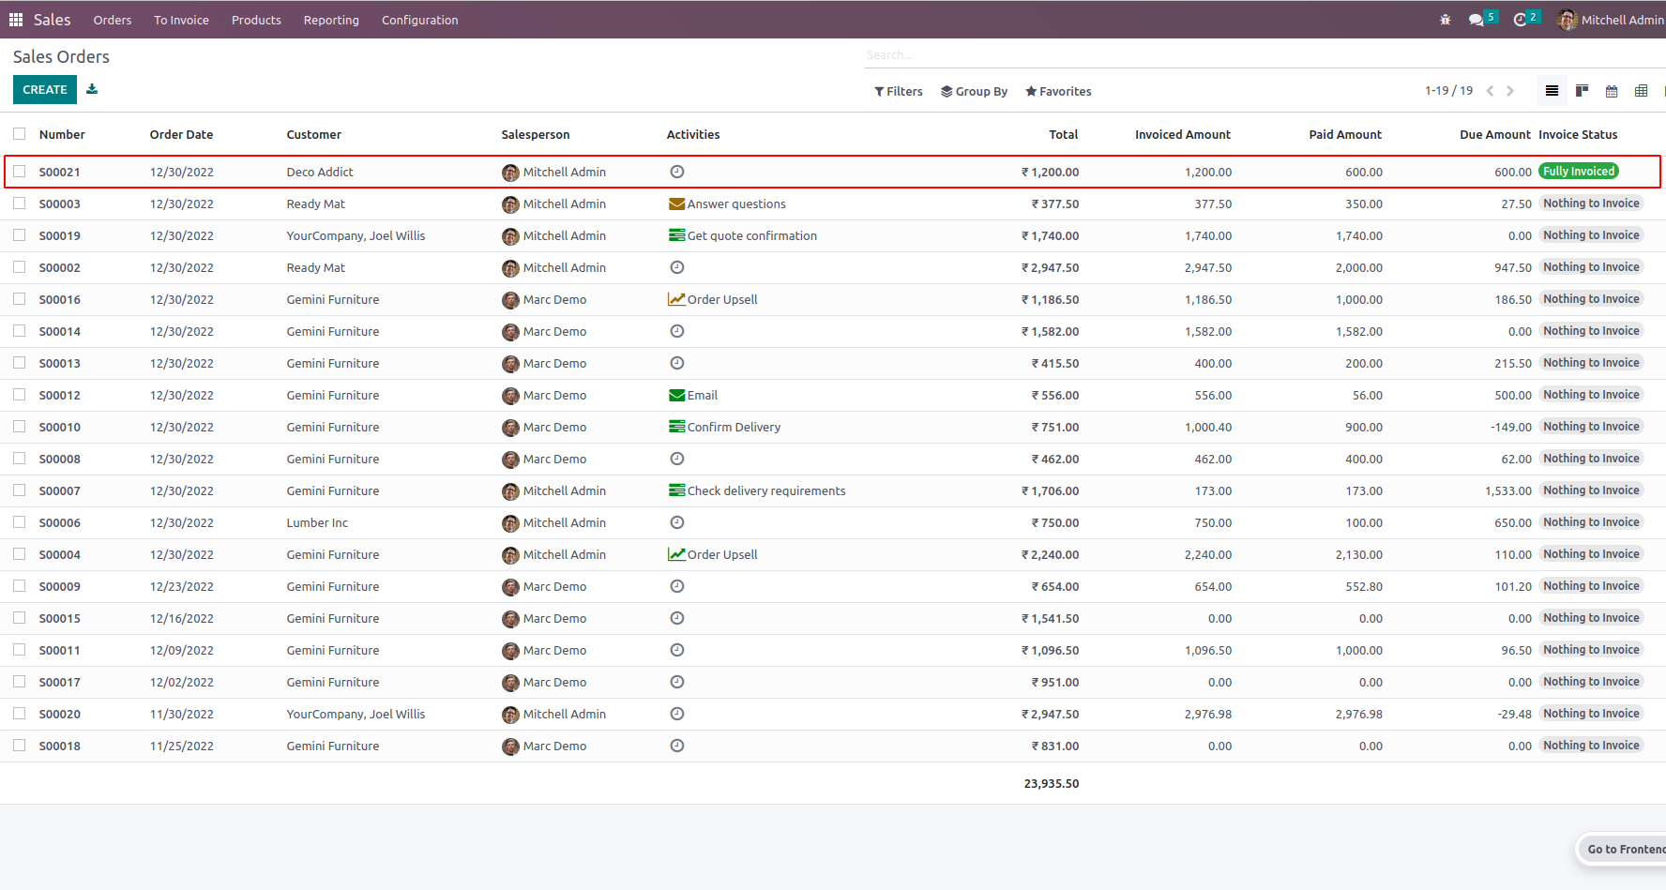1666x890 pixels.
Task: Select checkbox for order S00007
Action: click(x=19, y=490)
